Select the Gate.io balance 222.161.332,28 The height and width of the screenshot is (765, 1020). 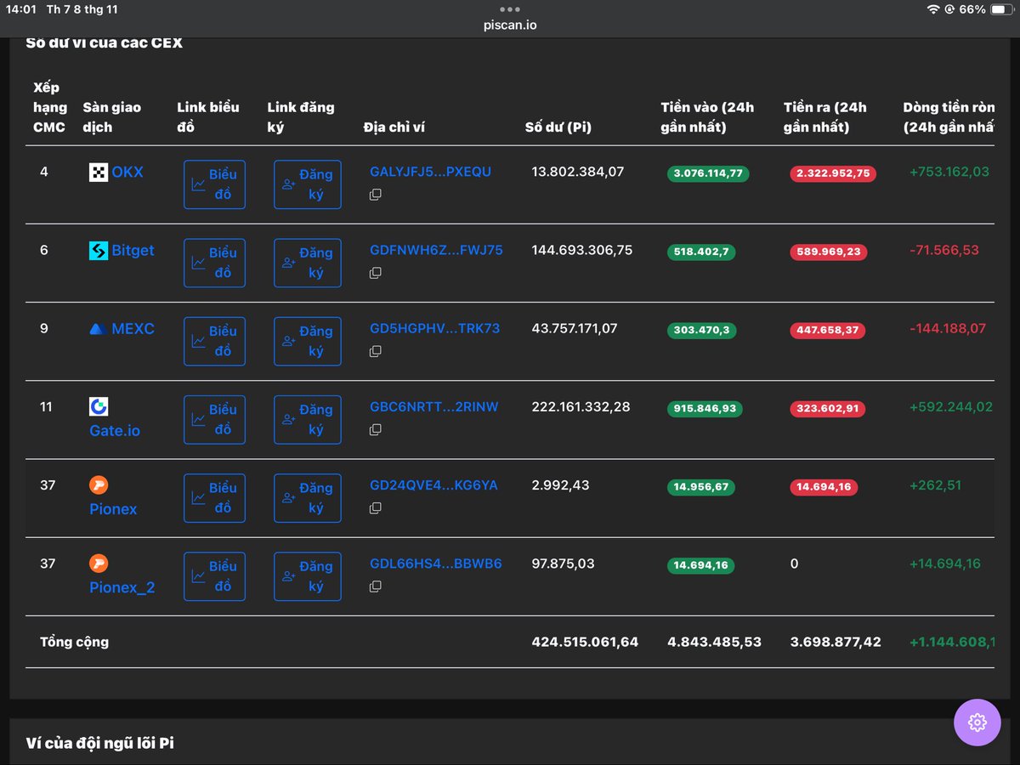[581, 407]
